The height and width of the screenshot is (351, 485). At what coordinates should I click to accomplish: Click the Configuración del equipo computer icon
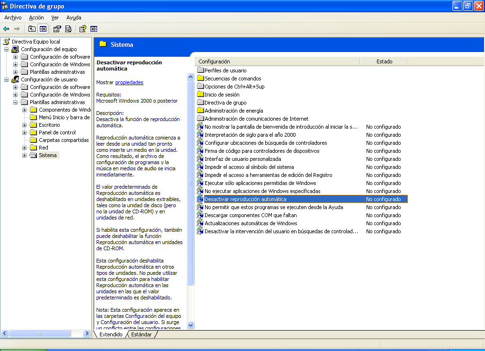point(15,49)
